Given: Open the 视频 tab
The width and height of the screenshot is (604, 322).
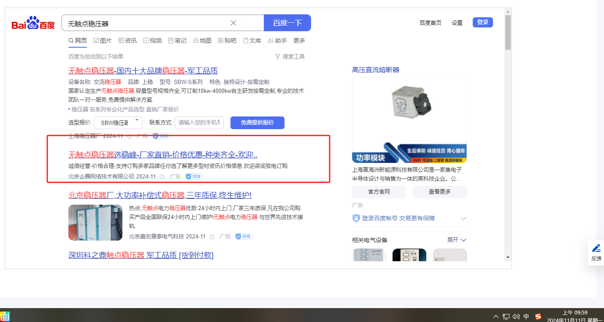Looking at the screenshot, I should [152, 41].
